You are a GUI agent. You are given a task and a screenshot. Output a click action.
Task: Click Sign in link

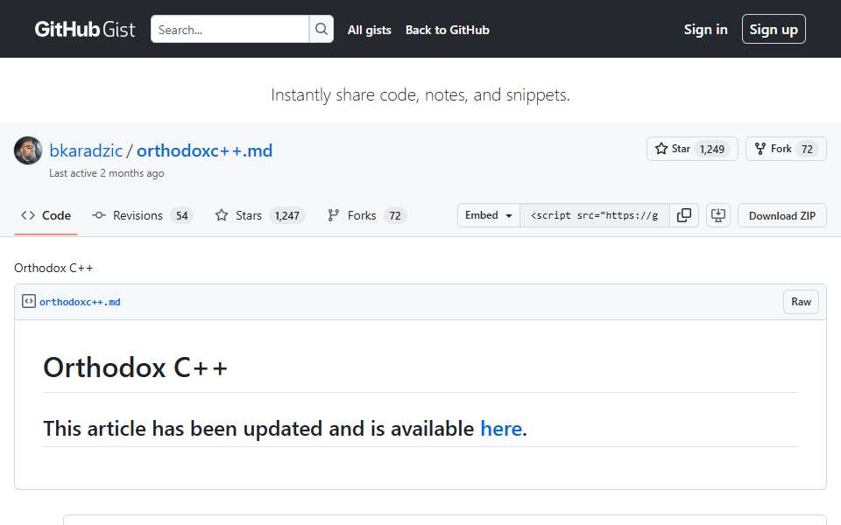coord(705,30)
